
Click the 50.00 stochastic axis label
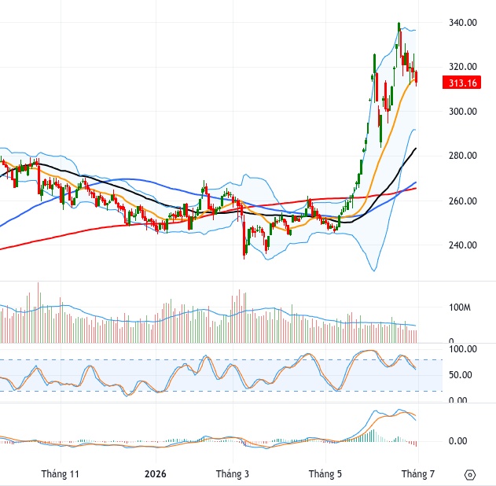pos(461,375)
